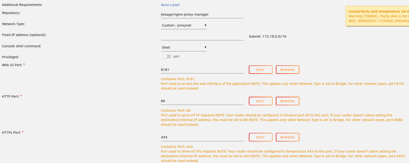Click the Web UI Port field showing 8181
Image resolution: width=409 pixels, height=163 pixels.
202,70
